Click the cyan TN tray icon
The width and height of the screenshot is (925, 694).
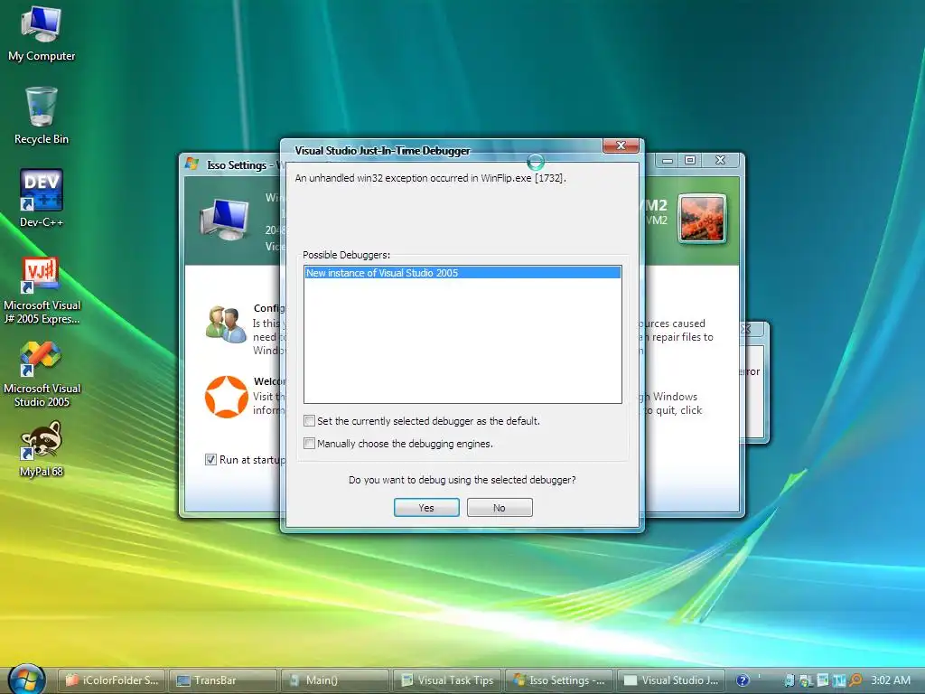point(839,680)
